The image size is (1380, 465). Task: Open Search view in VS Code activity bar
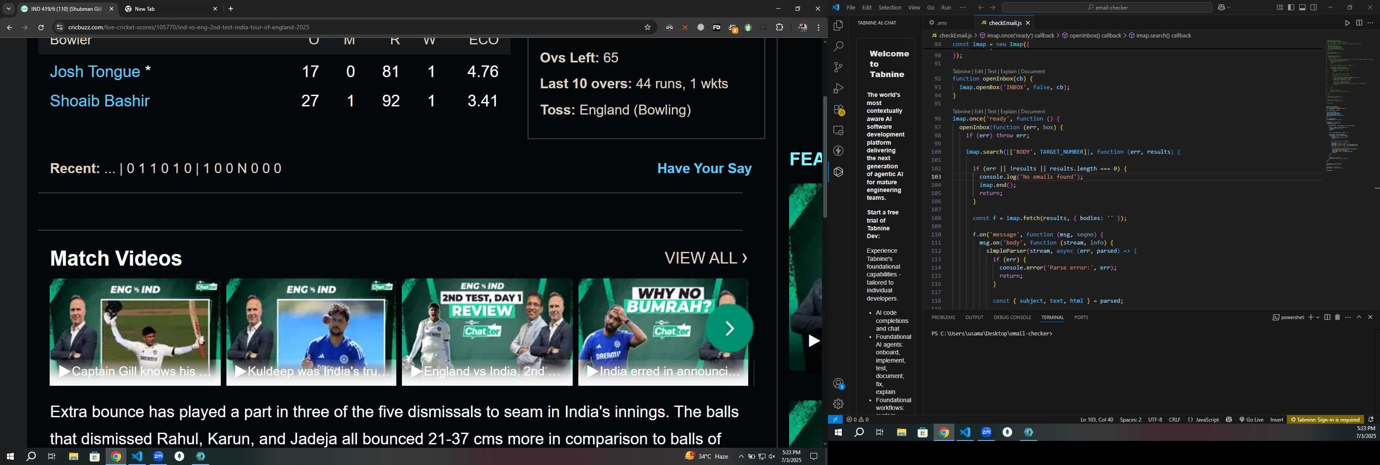[838, 46]
